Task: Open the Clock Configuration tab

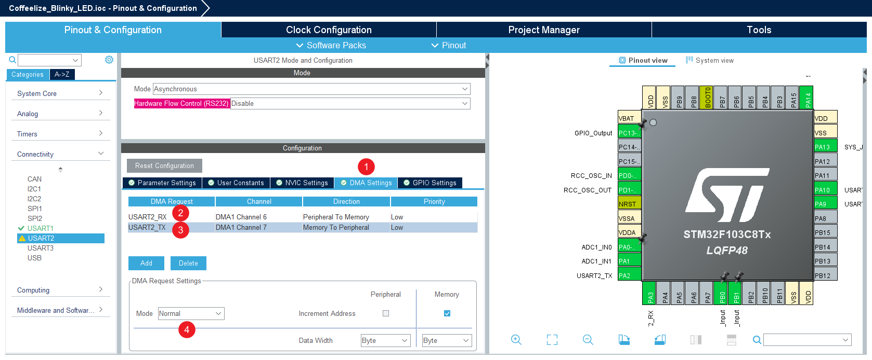Action: [x=329, y=30]
